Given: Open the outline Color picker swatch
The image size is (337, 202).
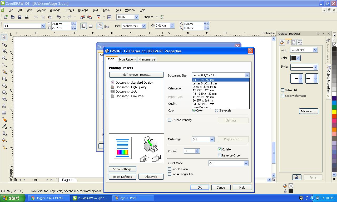Looking at the screenshot, I should [x=295, y=58].
